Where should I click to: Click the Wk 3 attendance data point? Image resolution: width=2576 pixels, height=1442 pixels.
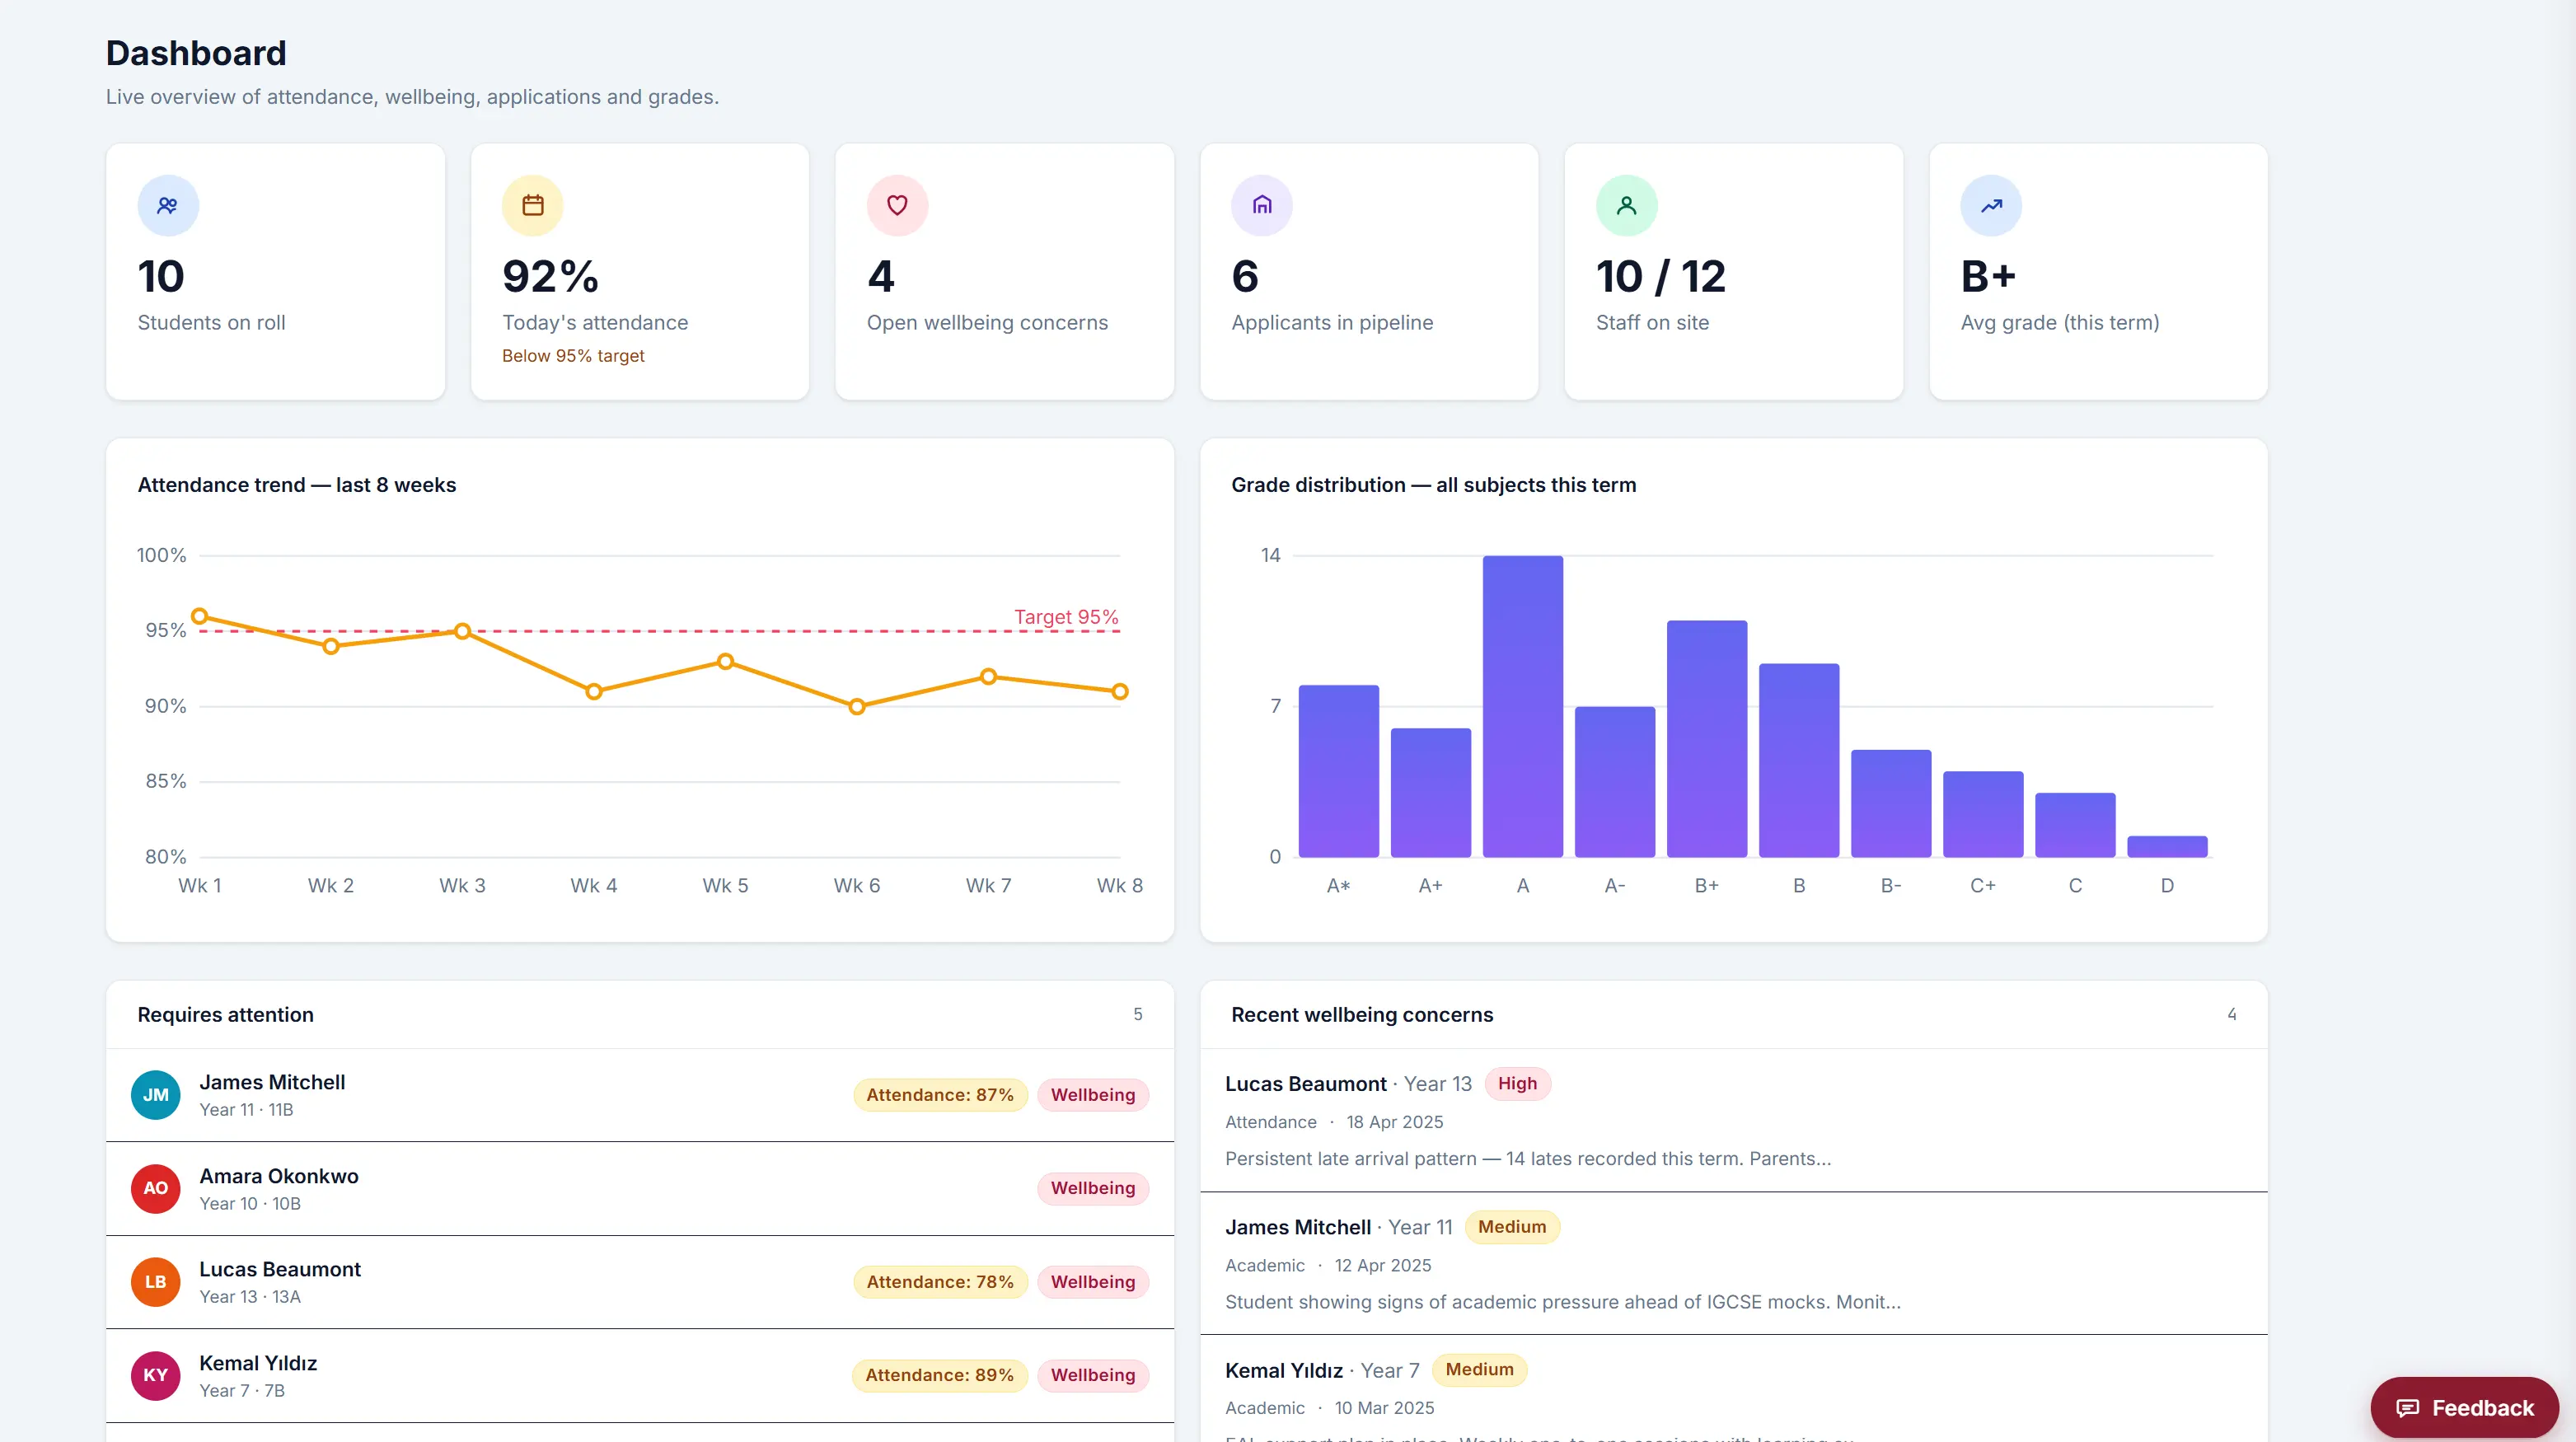(462, 631)
